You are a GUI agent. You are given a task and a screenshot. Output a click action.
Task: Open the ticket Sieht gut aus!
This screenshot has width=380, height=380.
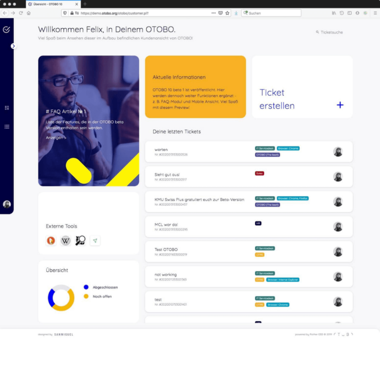[249, 177]
